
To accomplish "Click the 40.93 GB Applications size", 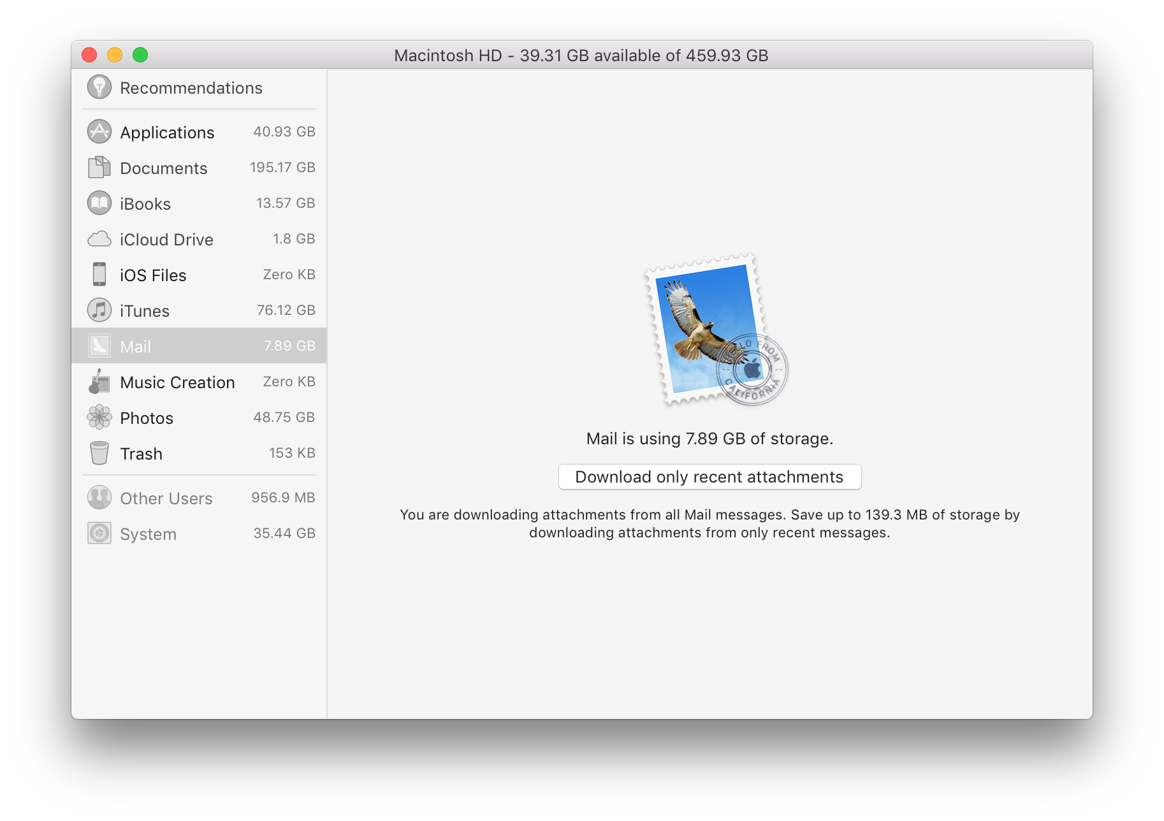I will (x=284, y=131).
